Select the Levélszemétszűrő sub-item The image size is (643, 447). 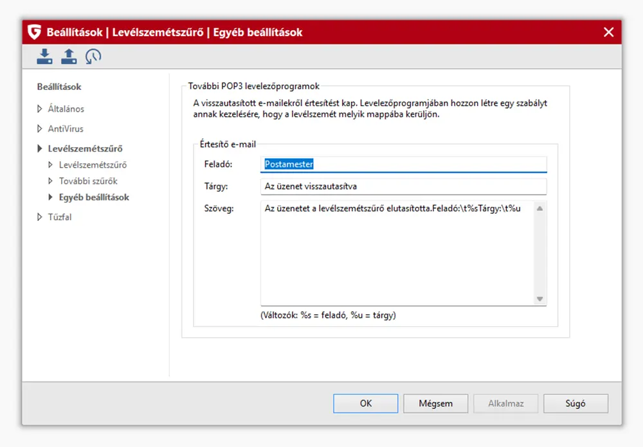(93, 165)
